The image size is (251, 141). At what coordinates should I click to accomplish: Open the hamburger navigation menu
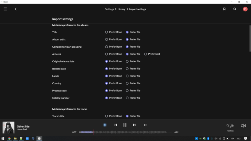point(5,9)
